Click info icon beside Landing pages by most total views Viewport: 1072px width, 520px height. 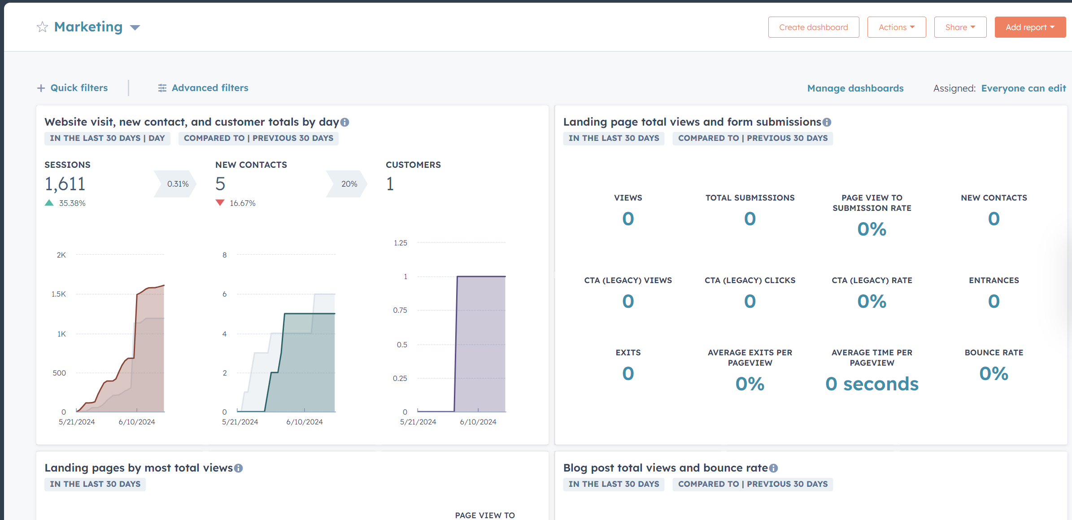click(238, 468)
